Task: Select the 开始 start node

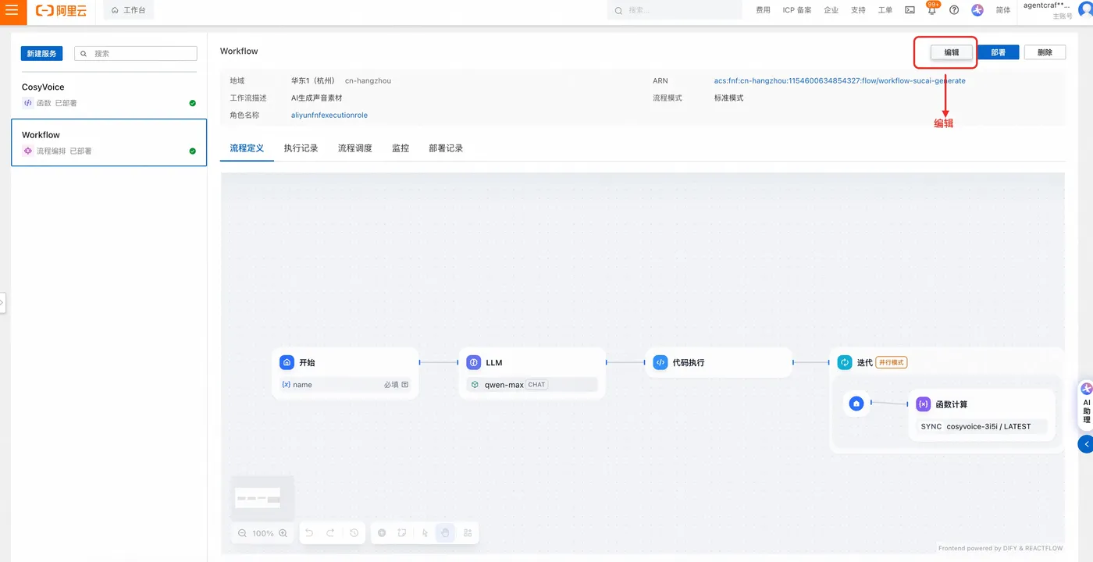Action: coord(345,373)
